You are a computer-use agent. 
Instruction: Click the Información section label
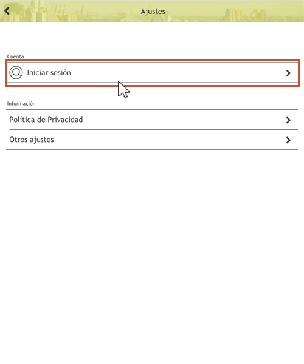pos(21,104)
